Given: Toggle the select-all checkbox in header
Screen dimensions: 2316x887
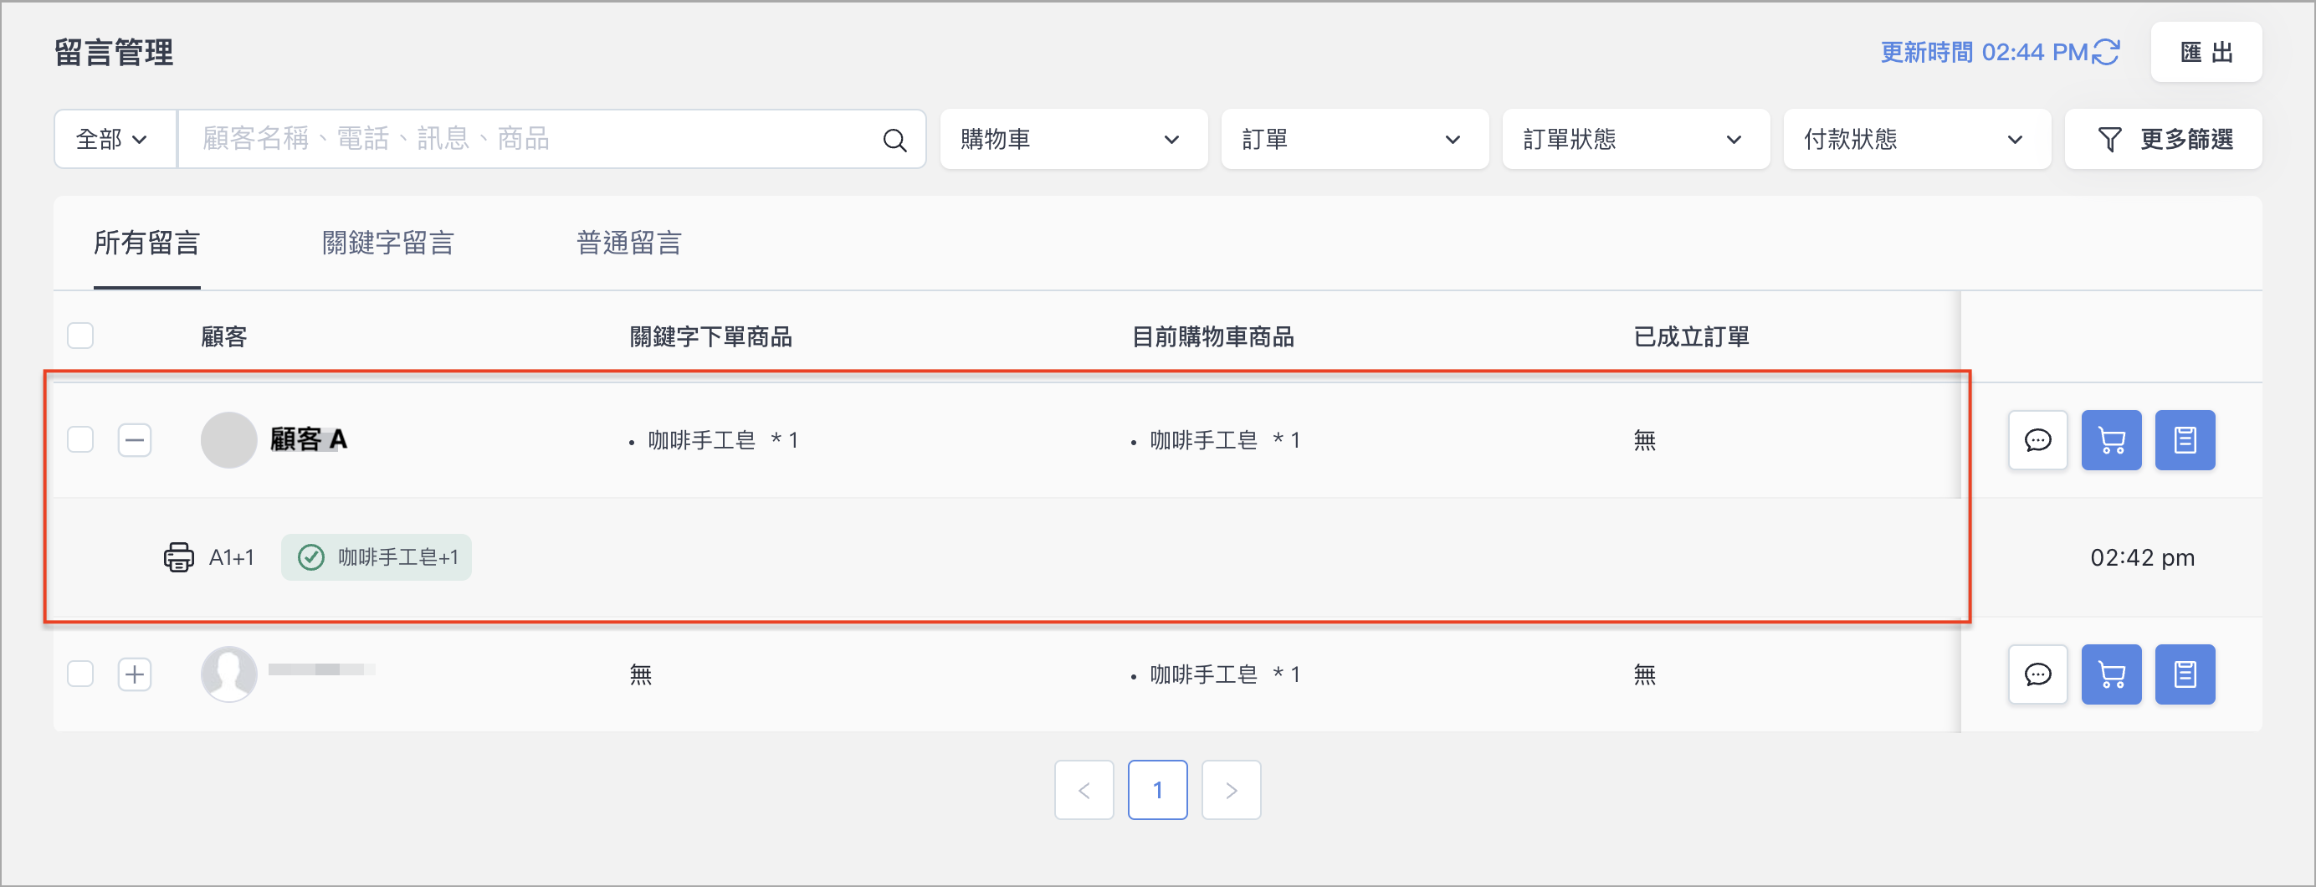Looking at the screenshot, I should [x=81, y=336].
